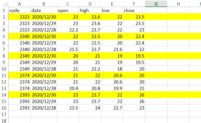Click the 'open' header cell
Image resolution: width=201 pixels, height=123 pixels.
68,10
